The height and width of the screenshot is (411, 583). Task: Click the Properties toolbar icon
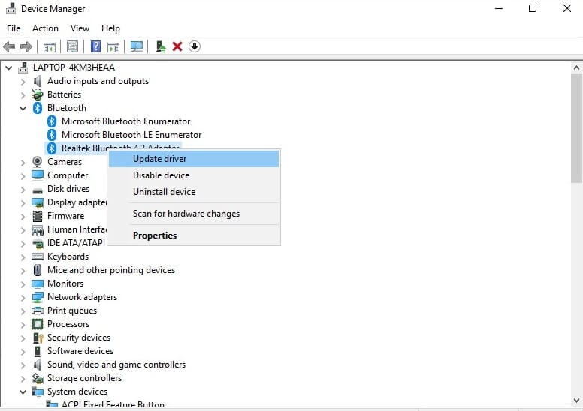72,46
